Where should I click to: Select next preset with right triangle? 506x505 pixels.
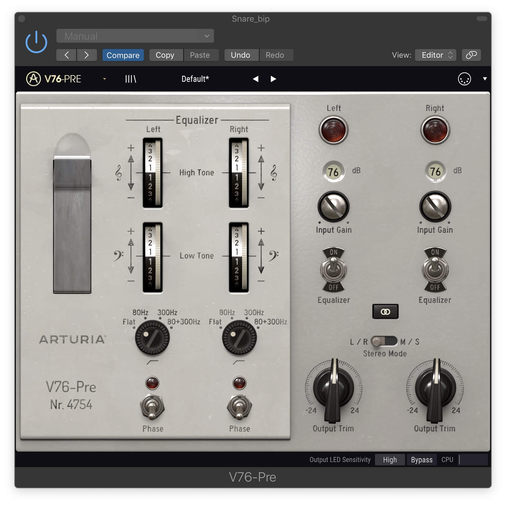(x=273, y=79)
